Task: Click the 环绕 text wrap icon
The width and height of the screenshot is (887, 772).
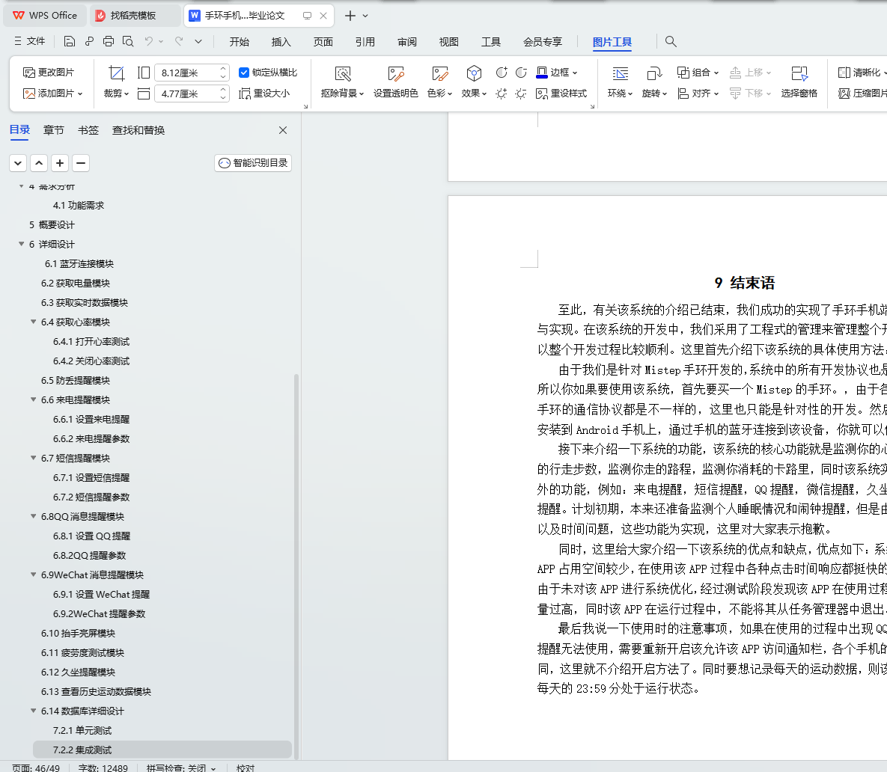Action: tap(620, 73)
